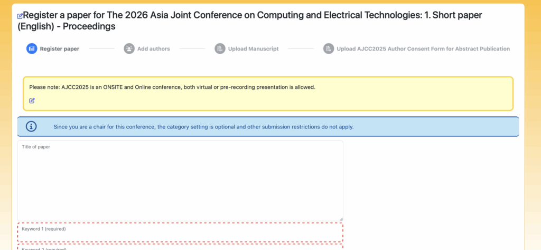Viewport: 541px width, 250px height.
Task: Click the resize handle of the title textarea
Action: coord(341,219)
